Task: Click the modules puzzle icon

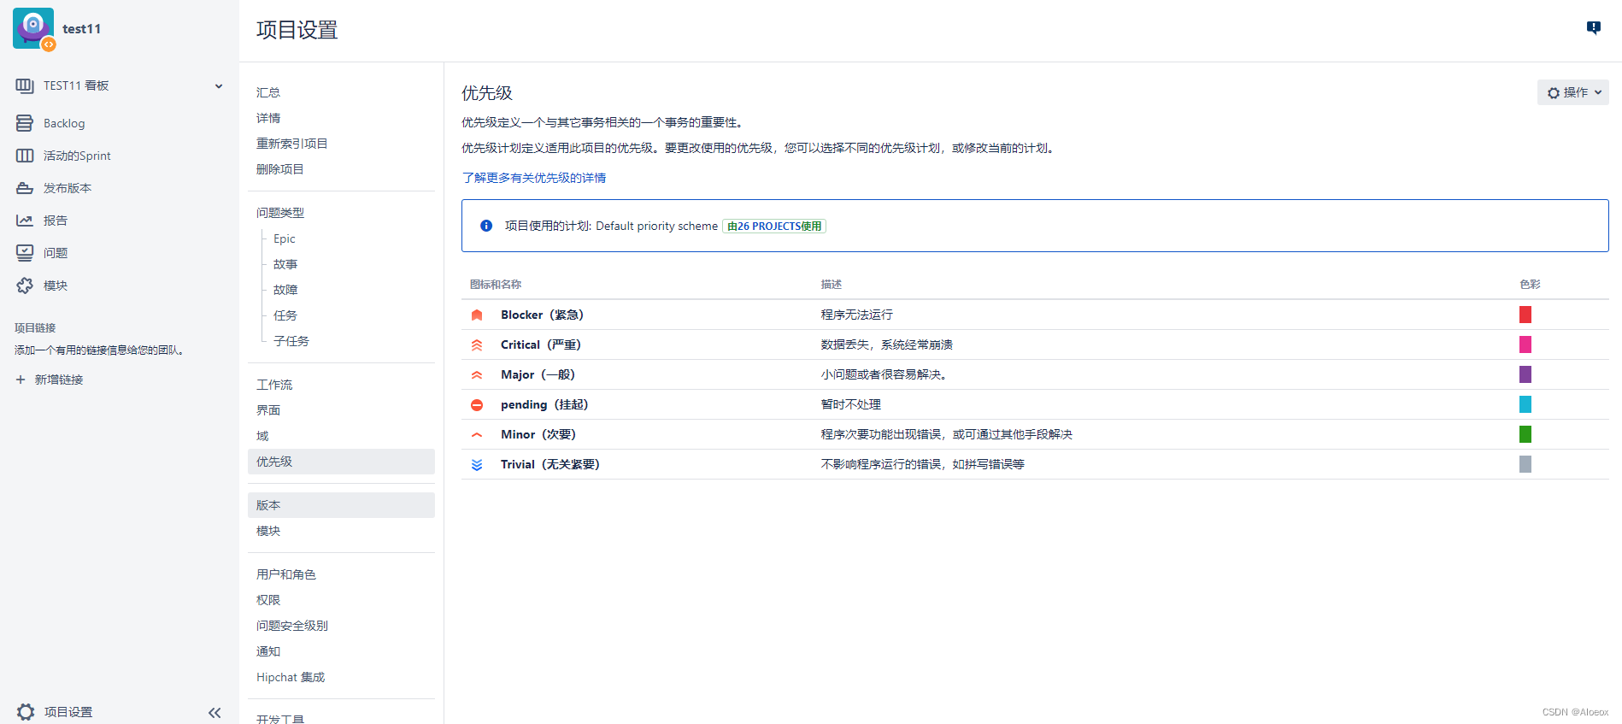Action: [25, 285]
